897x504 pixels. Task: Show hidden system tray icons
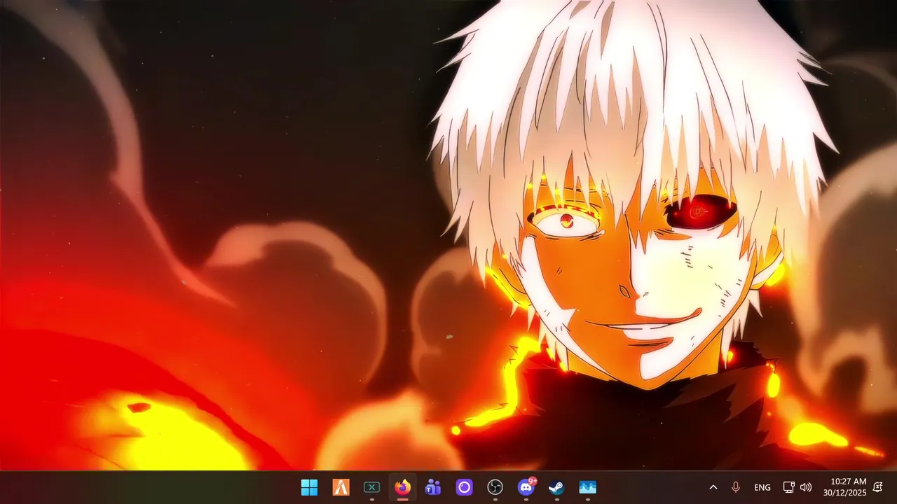pyautogui.click(x=713, y=487)
